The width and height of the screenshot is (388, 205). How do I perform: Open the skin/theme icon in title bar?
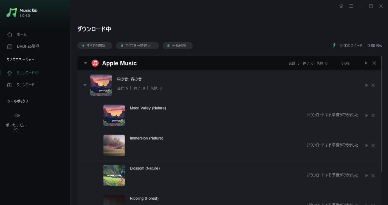[341, 6]
